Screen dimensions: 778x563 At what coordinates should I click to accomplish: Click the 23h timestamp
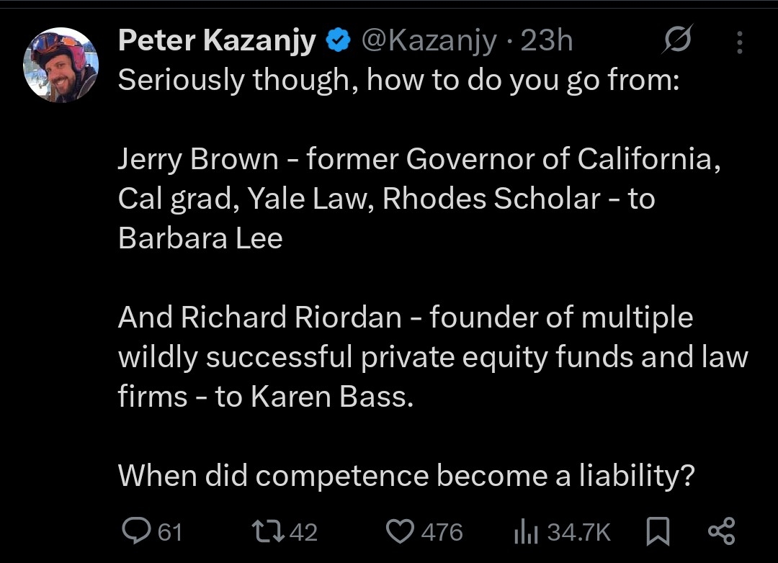[546, 42]
